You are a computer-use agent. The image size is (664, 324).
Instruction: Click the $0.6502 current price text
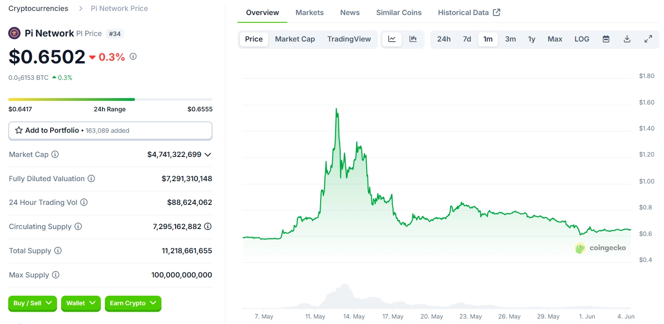pyautogui.click(x=47, y=57)
